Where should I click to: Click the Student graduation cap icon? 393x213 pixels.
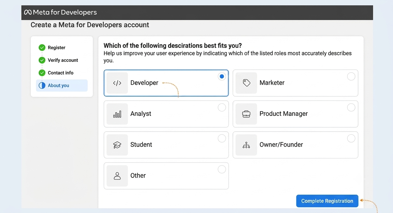[x=117, y=145]
